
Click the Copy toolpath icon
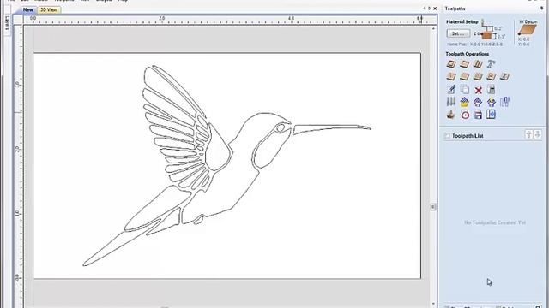tap(465, 89)
